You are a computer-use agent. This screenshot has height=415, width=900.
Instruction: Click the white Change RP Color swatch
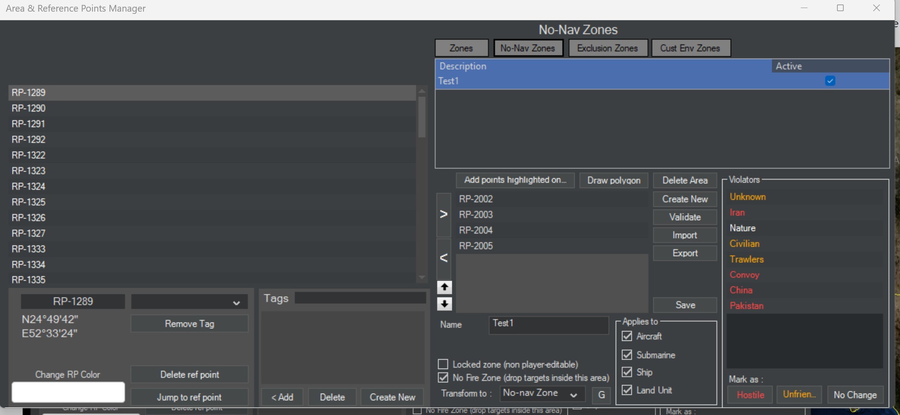(68, 392)
